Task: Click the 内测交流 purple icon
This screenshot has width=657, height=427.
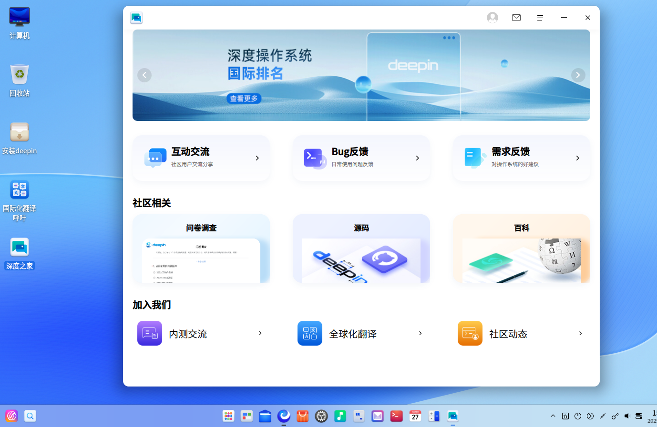Action: click(150, 333)
